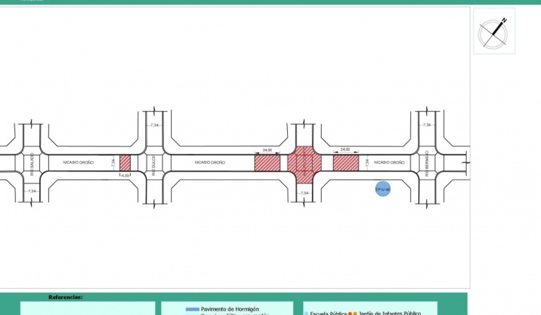Click the 7,34 dimension above Rio Bermejo

click(x=427, y=125)
